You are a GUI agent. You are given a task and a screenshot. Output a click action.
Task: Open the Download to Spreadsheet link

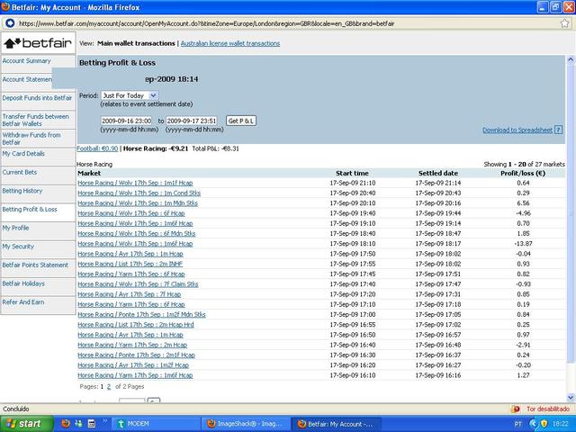pyautogui.click(x=517, y=130)
